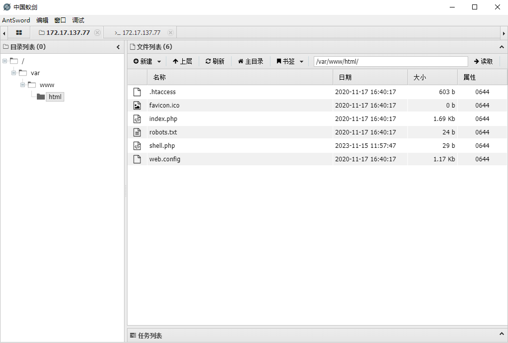Click the 1.69 Kb size cell
The height and width of the screenshot is (343, 508).
444,119
